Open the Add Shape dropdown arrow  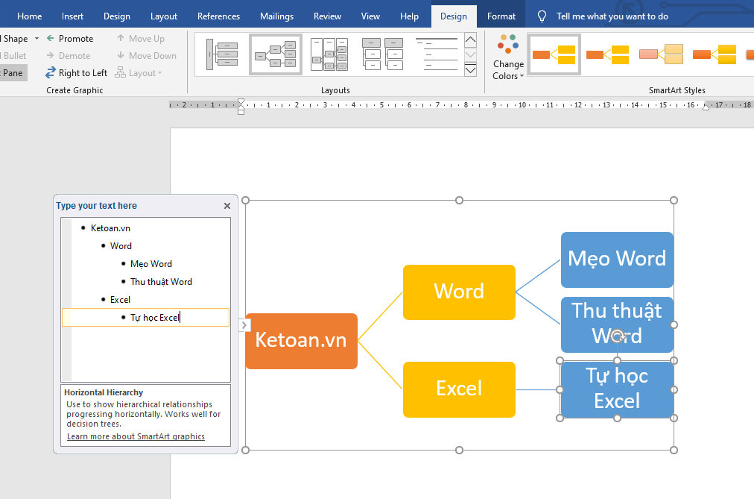point(37,39)
